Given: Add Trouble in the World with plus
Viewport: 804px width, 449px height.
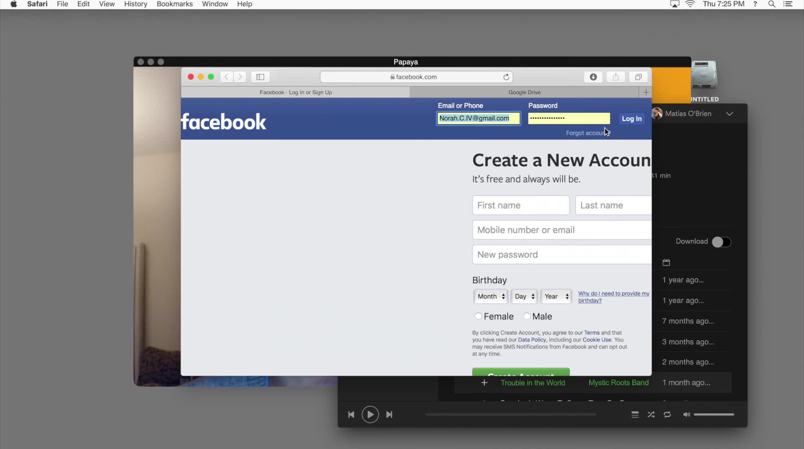Looking at the screenshot, I should tap(484, 382).
